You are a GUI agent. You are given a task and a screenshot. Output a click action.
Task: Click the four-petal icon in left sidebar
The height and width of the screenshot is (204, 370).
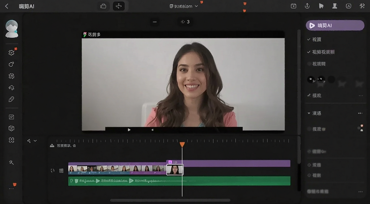tap(11, 140)
